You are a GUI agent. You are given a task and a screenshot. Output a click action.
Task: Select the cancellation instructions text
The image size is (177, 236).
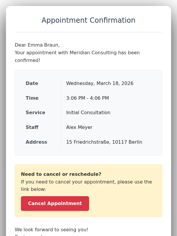[x=86, y=186]
